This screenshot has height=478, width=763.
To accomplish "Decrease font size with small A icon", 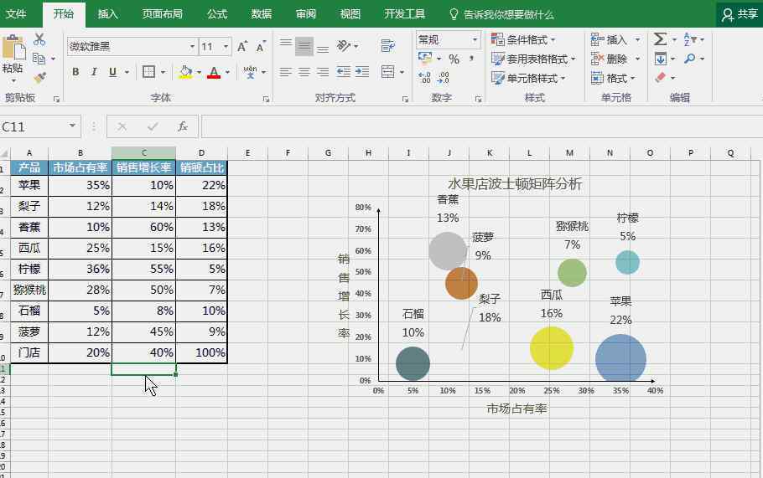I will coord(261,47).
